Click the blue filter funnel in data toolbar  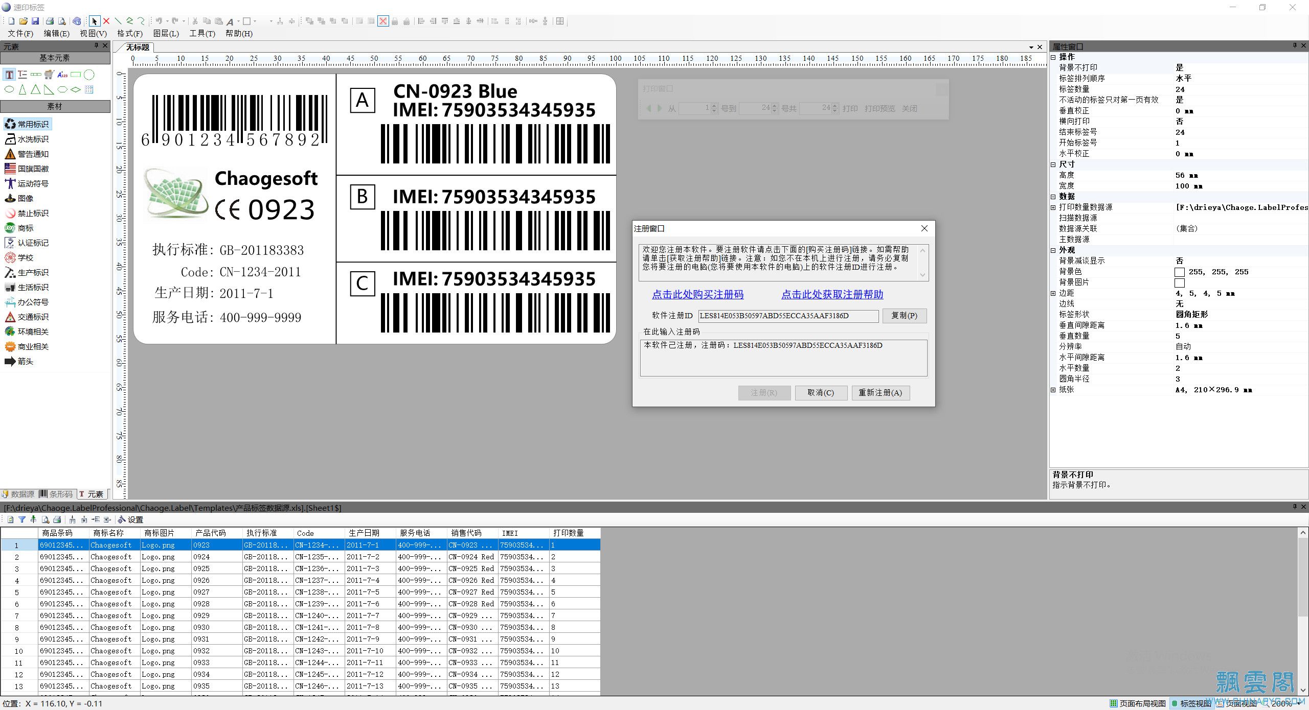(22, 519)
